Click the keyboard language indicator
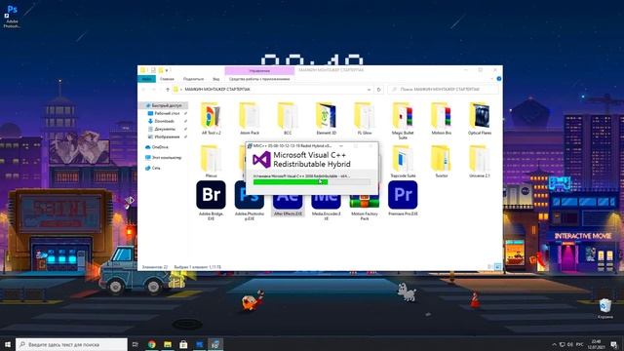 [580, 344]
